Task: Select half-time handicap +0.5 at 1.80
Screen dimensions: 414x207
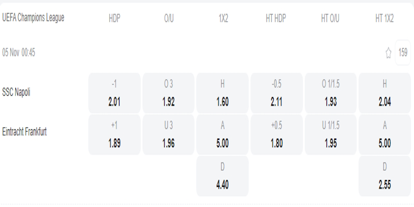Action: coord(277,135)
